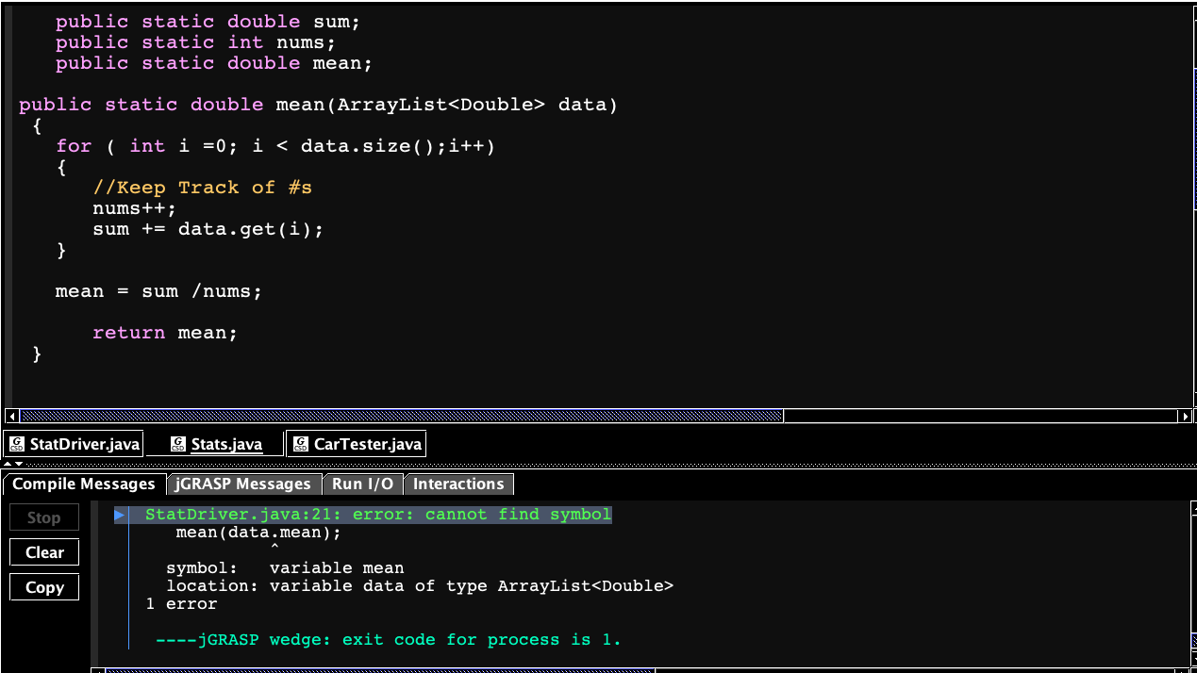Open the CarTester.java file tab
1197x673 pixels.
(x=357, y=444)
